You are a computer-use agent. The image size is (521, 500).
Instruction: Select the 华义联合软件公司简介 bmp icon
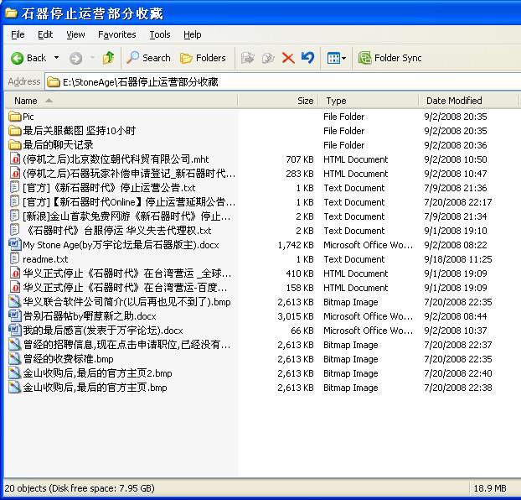(x=15, y=302)
